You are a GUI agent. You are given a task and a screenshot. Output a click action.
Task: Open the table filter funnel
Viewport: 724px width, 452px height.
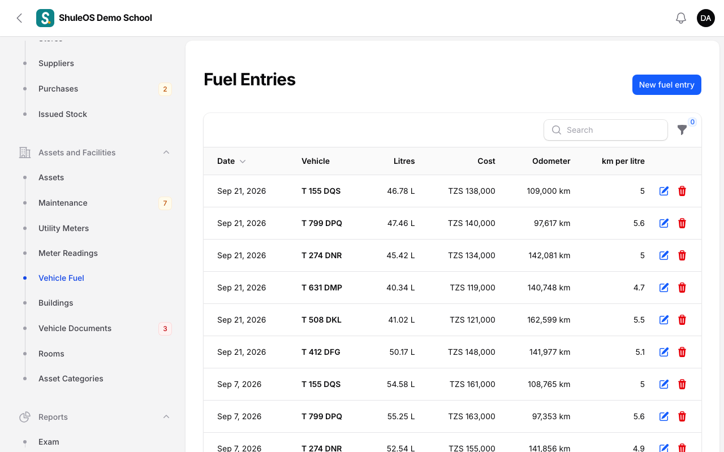[682, 130]
